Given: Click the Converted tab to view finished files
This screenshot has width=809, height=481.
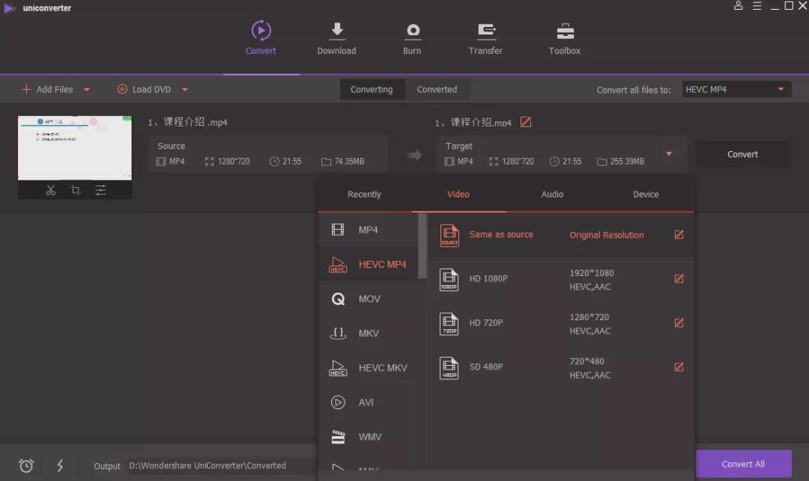Looking at the screenshot, I should (x=437, y=89).
